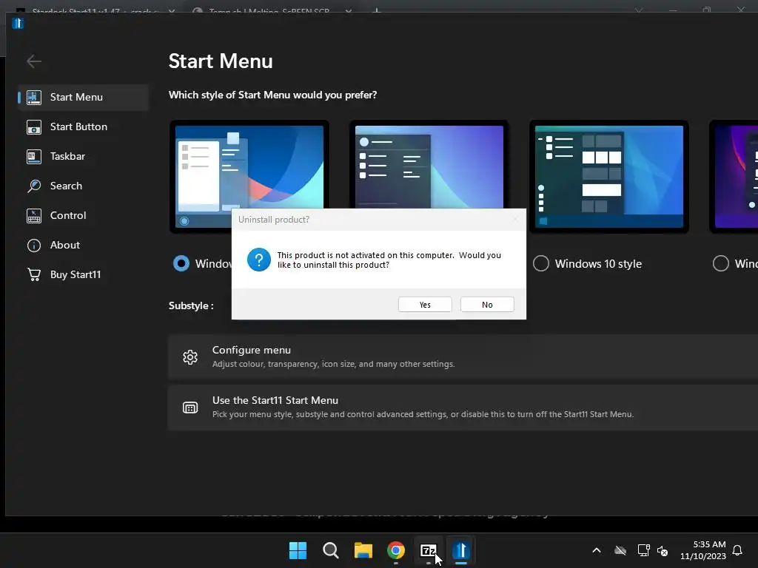The width and height of the screenshot is (758, 568).
Task: Open 7-Zip from taskbar
Action: point(429,550)
